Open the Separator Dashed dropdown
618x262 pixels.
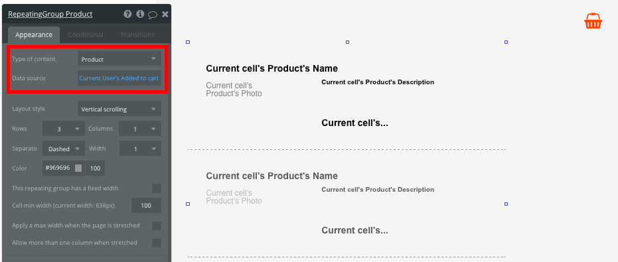64,149
